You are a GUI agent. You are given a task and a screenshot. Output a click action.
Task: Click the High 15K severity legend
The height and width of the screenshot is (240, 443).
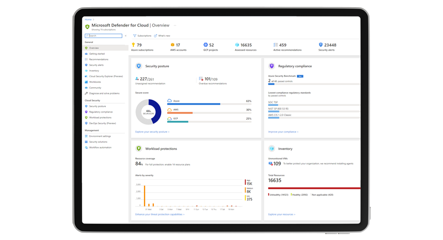click(x=249, y=182)
